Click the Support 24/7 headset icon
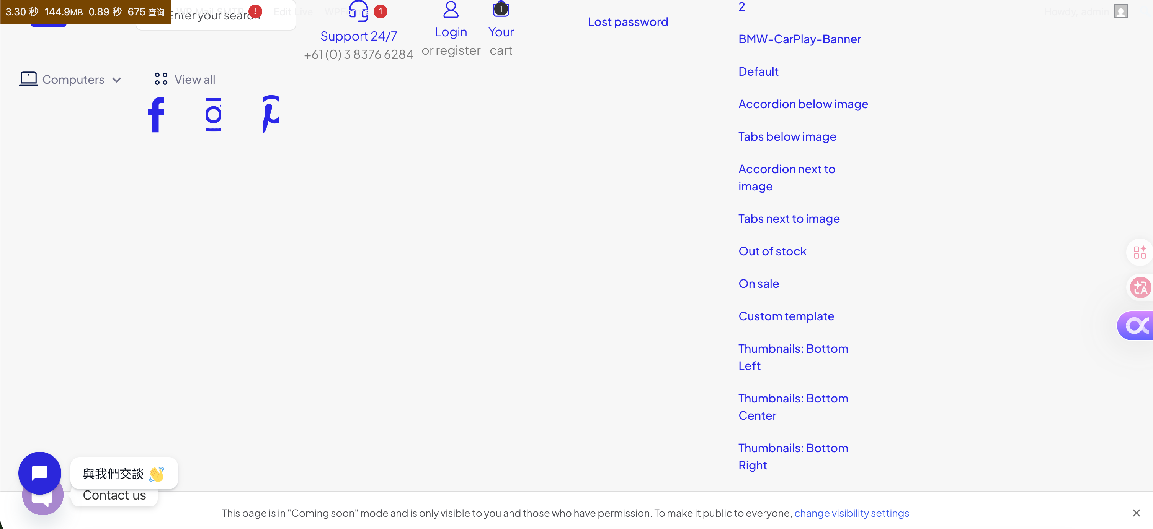This screenshot has height=529, width=1153. 359,11
